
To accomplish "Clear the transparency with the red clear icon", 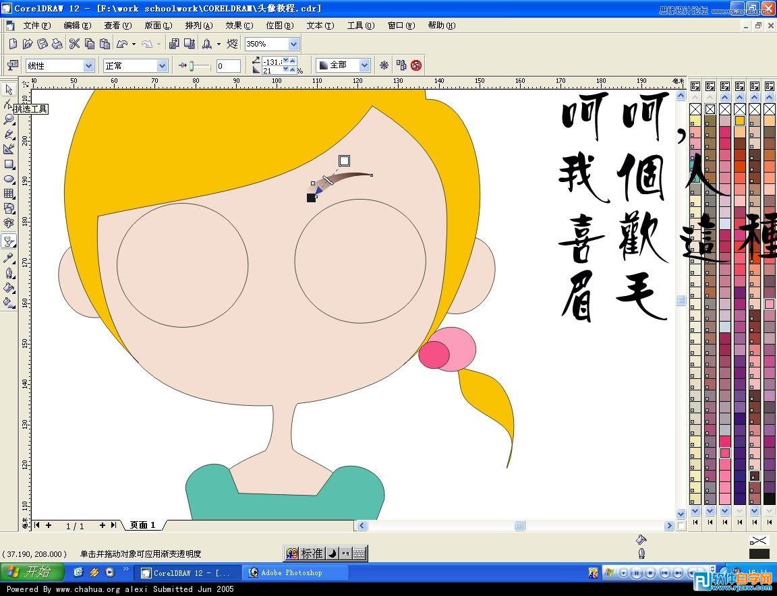I will [416, 65].
